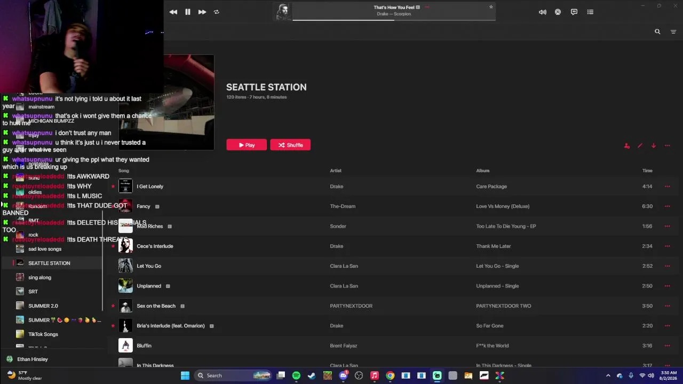683x384 pixels.
Task: Open the sad love songs playlist
Action: pyautogui.click(x=45, y=249)
